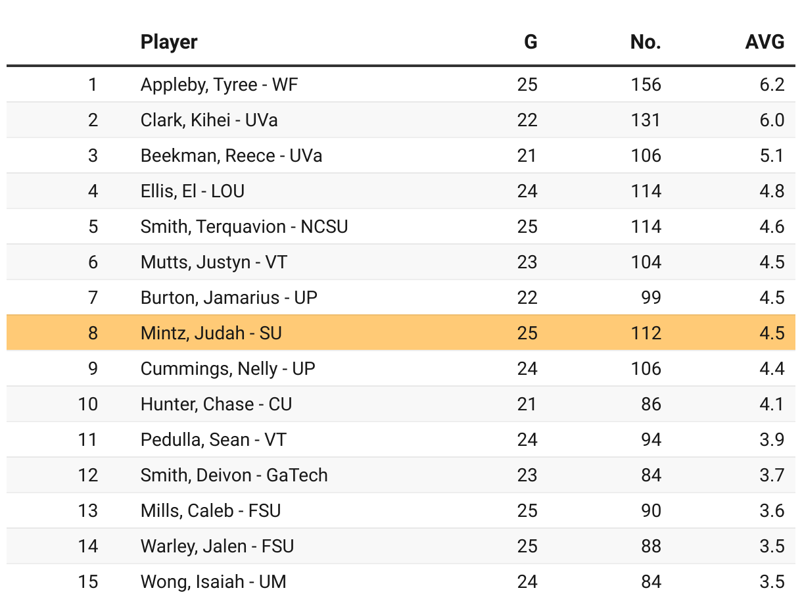Open Clark, Kihei - UVa entry
802x605 pixels.
click(209, 120)
